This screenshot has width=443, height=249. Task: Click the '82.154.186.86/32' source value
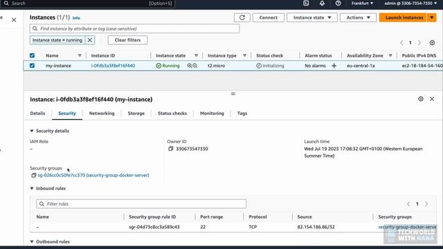point(316,227)
